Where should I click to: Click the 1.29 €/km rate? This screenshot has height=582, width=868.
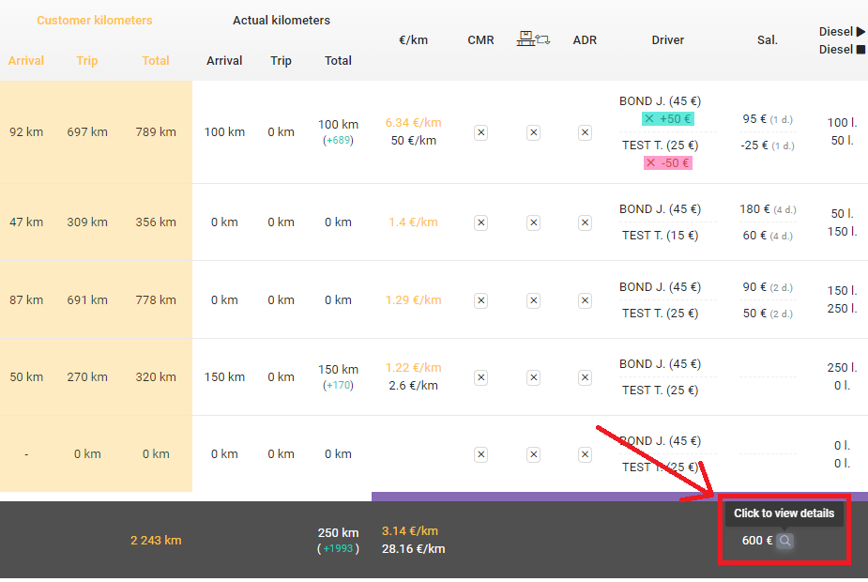[413, 300]
